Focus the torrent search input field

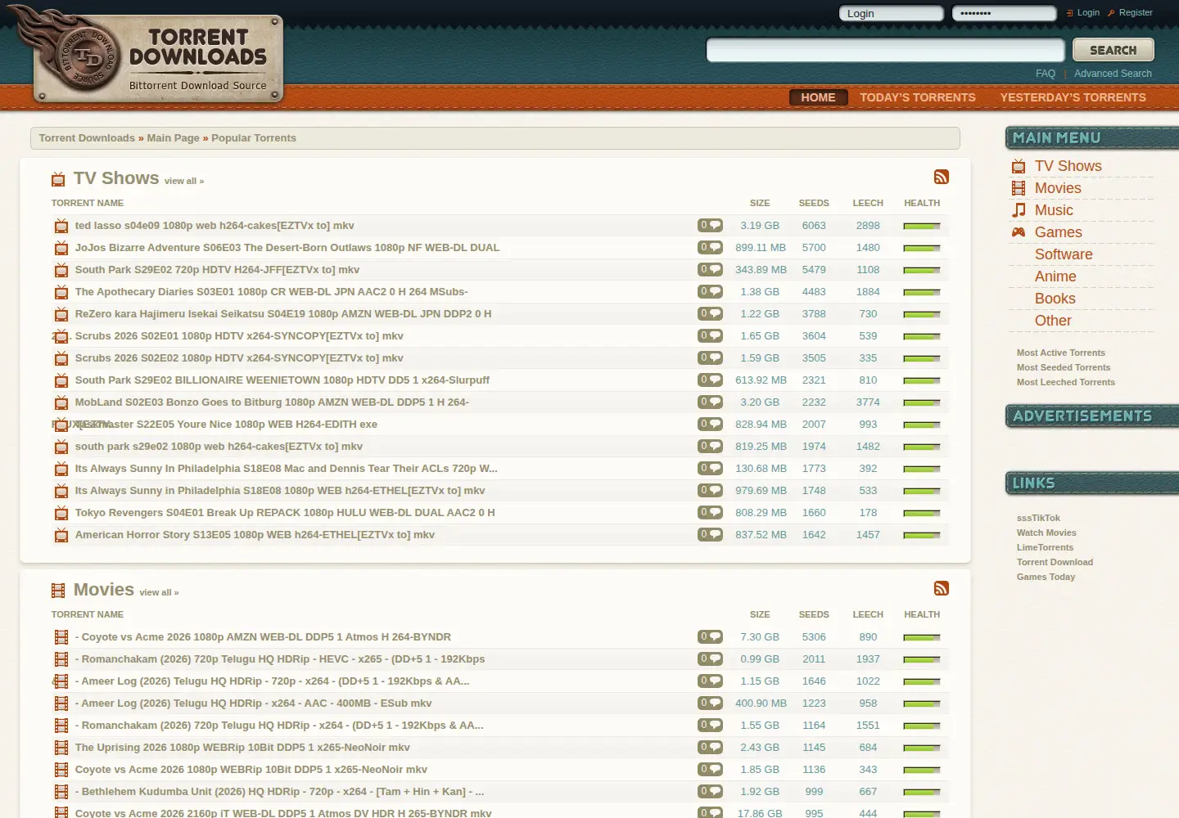pyautogui.click(x=885, y=50)
